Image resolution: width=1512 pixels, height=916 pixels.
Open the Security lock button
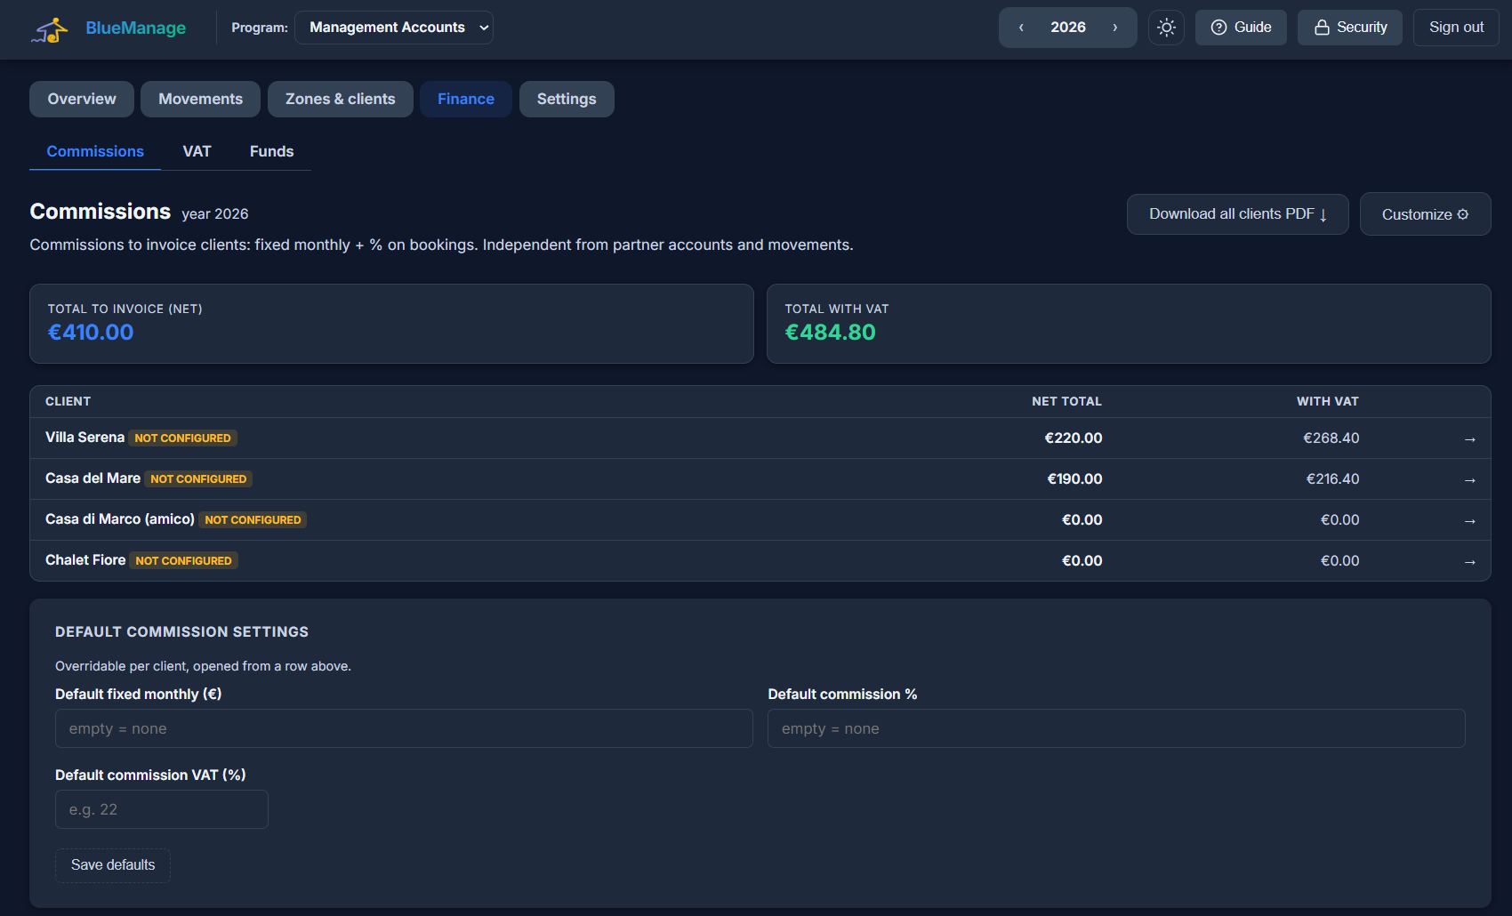(x=1349, y=28)
